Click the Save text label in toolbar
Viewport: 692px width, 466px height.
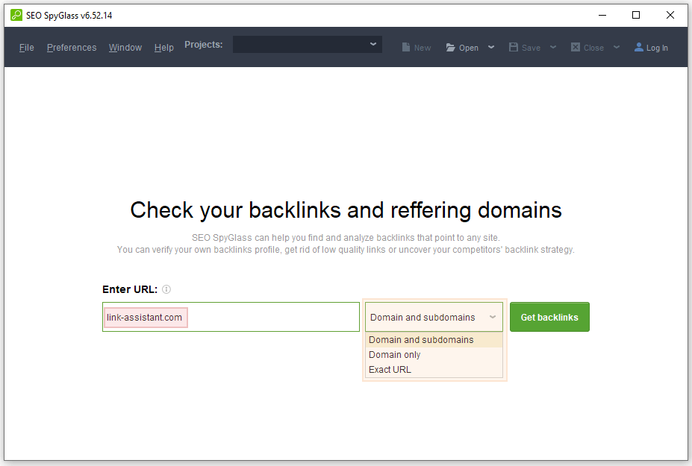point(531,48)
